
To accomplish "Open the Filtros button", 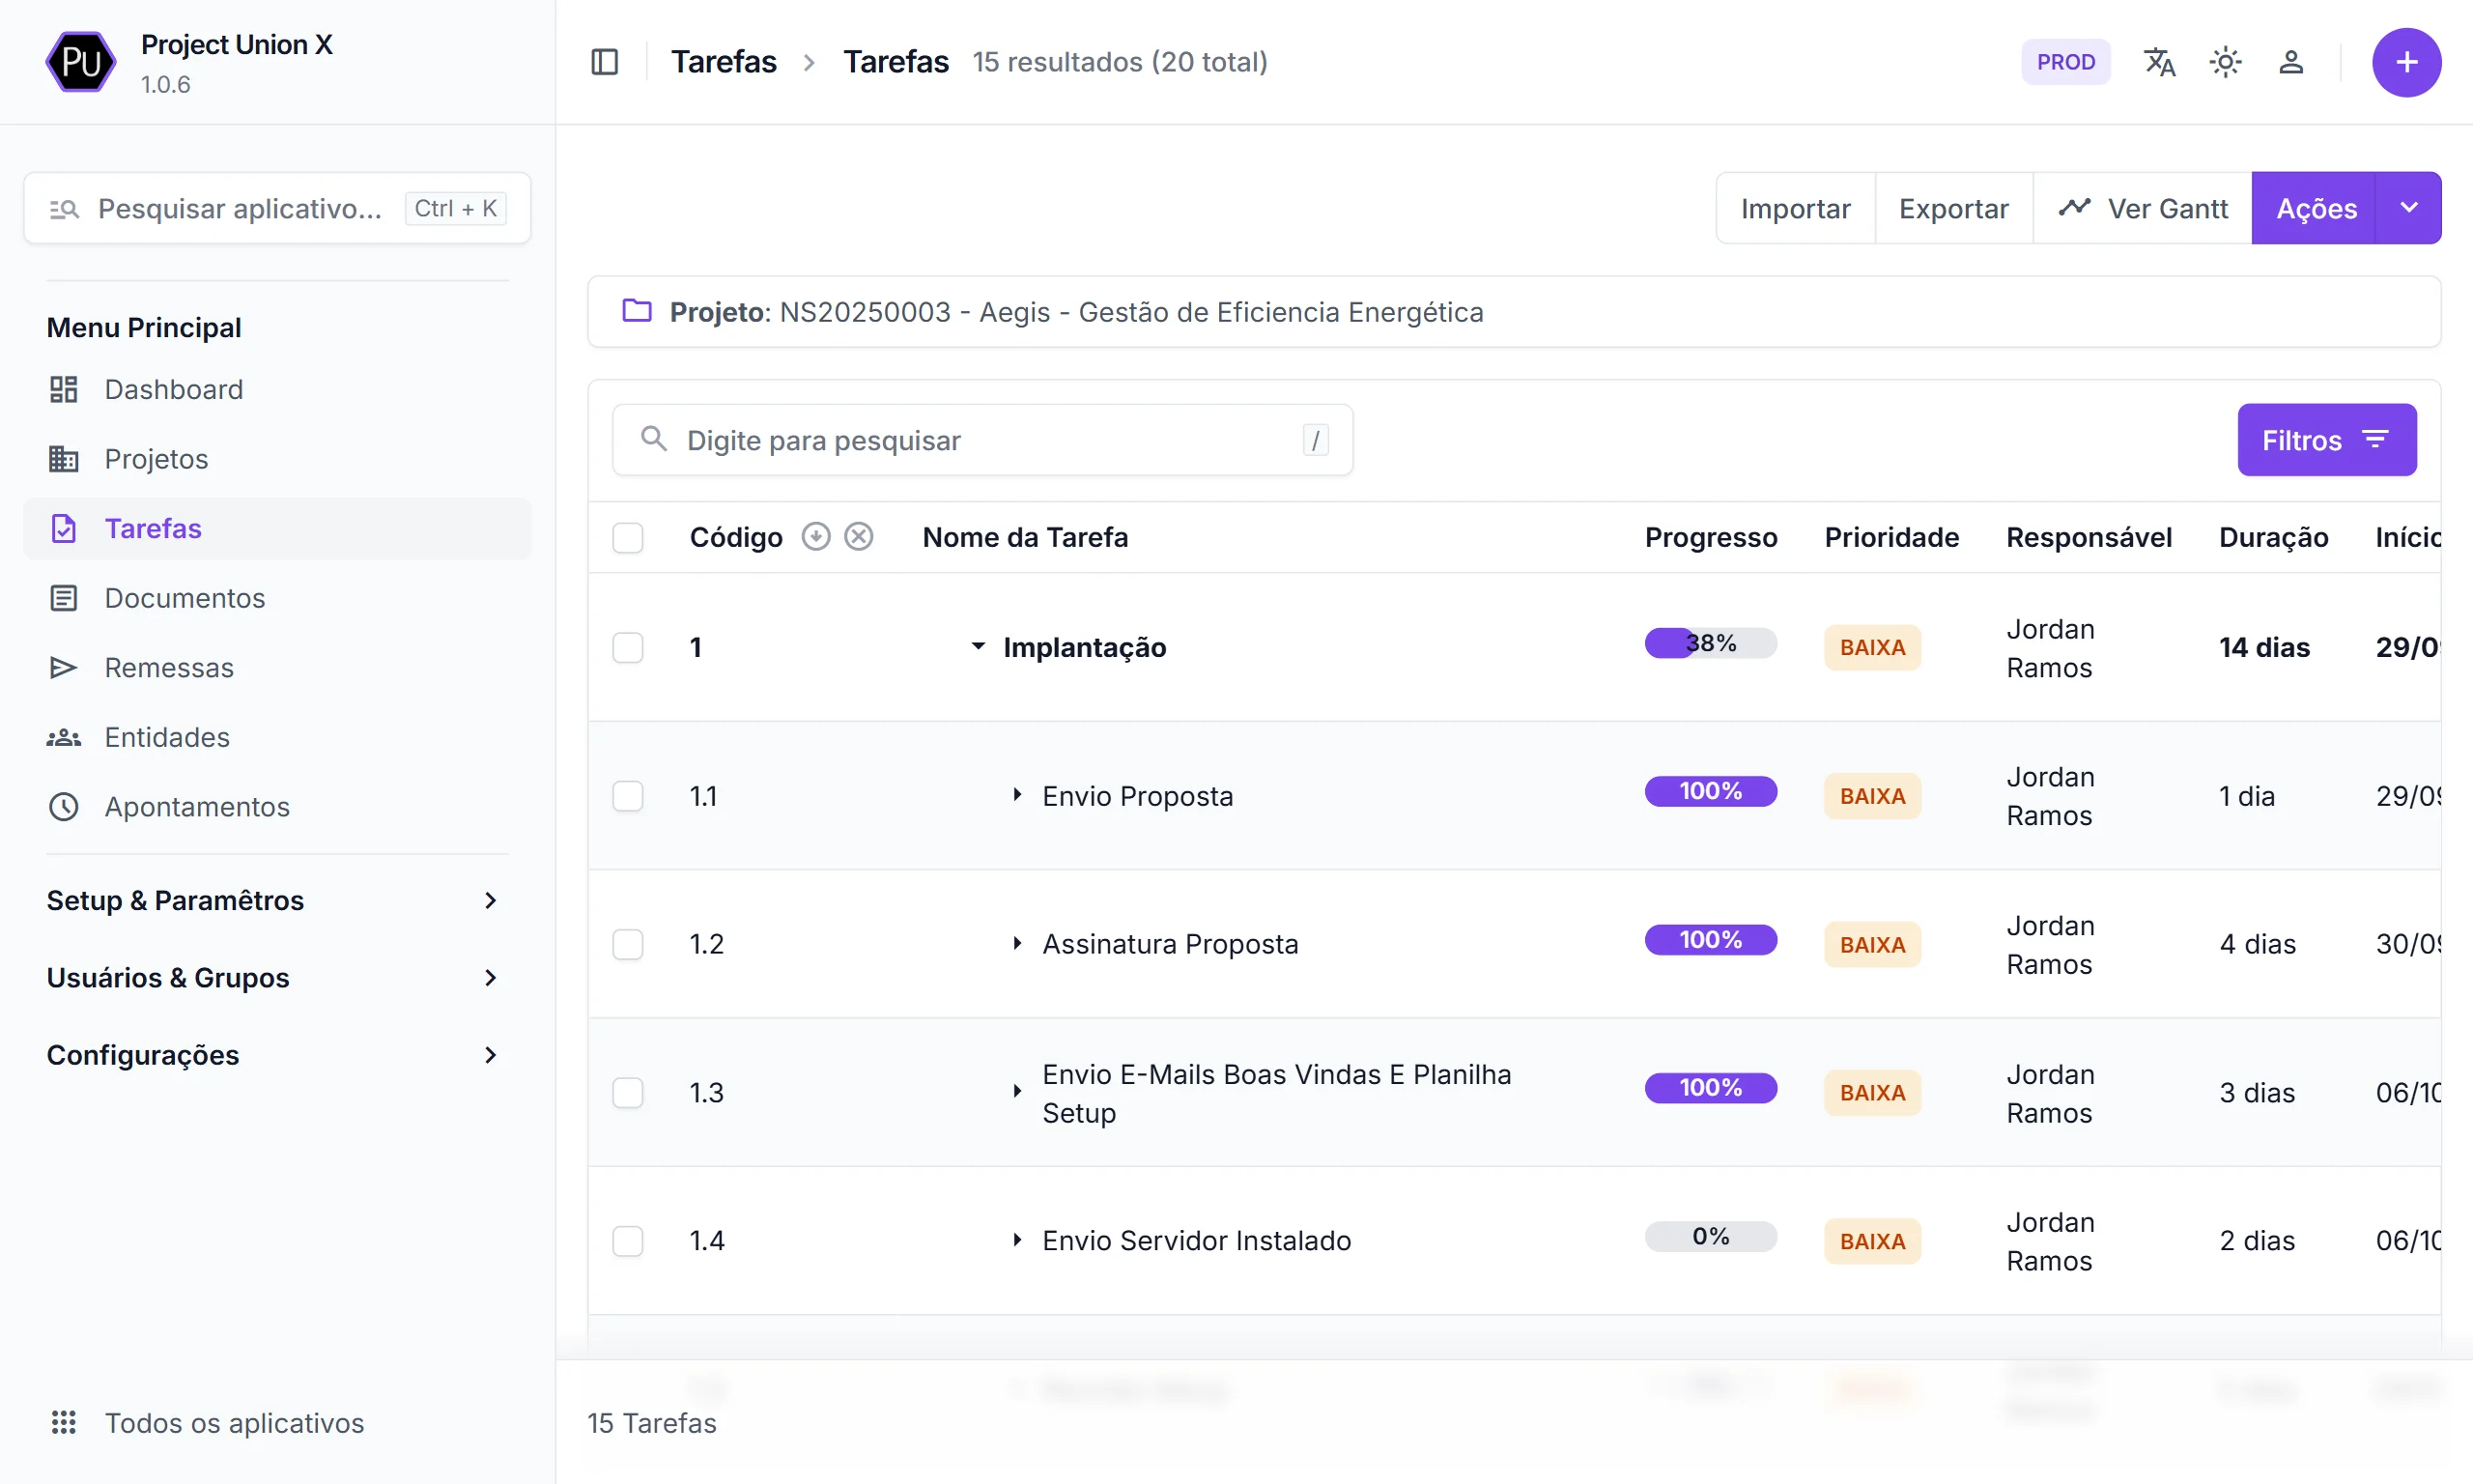I will [2326, 440].
